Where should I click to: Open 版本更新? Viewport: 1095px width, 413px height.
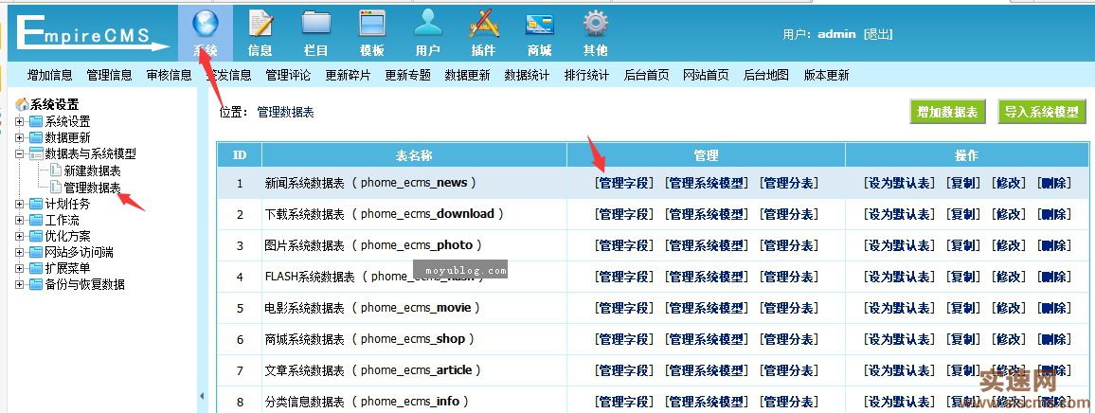point(826,76)
